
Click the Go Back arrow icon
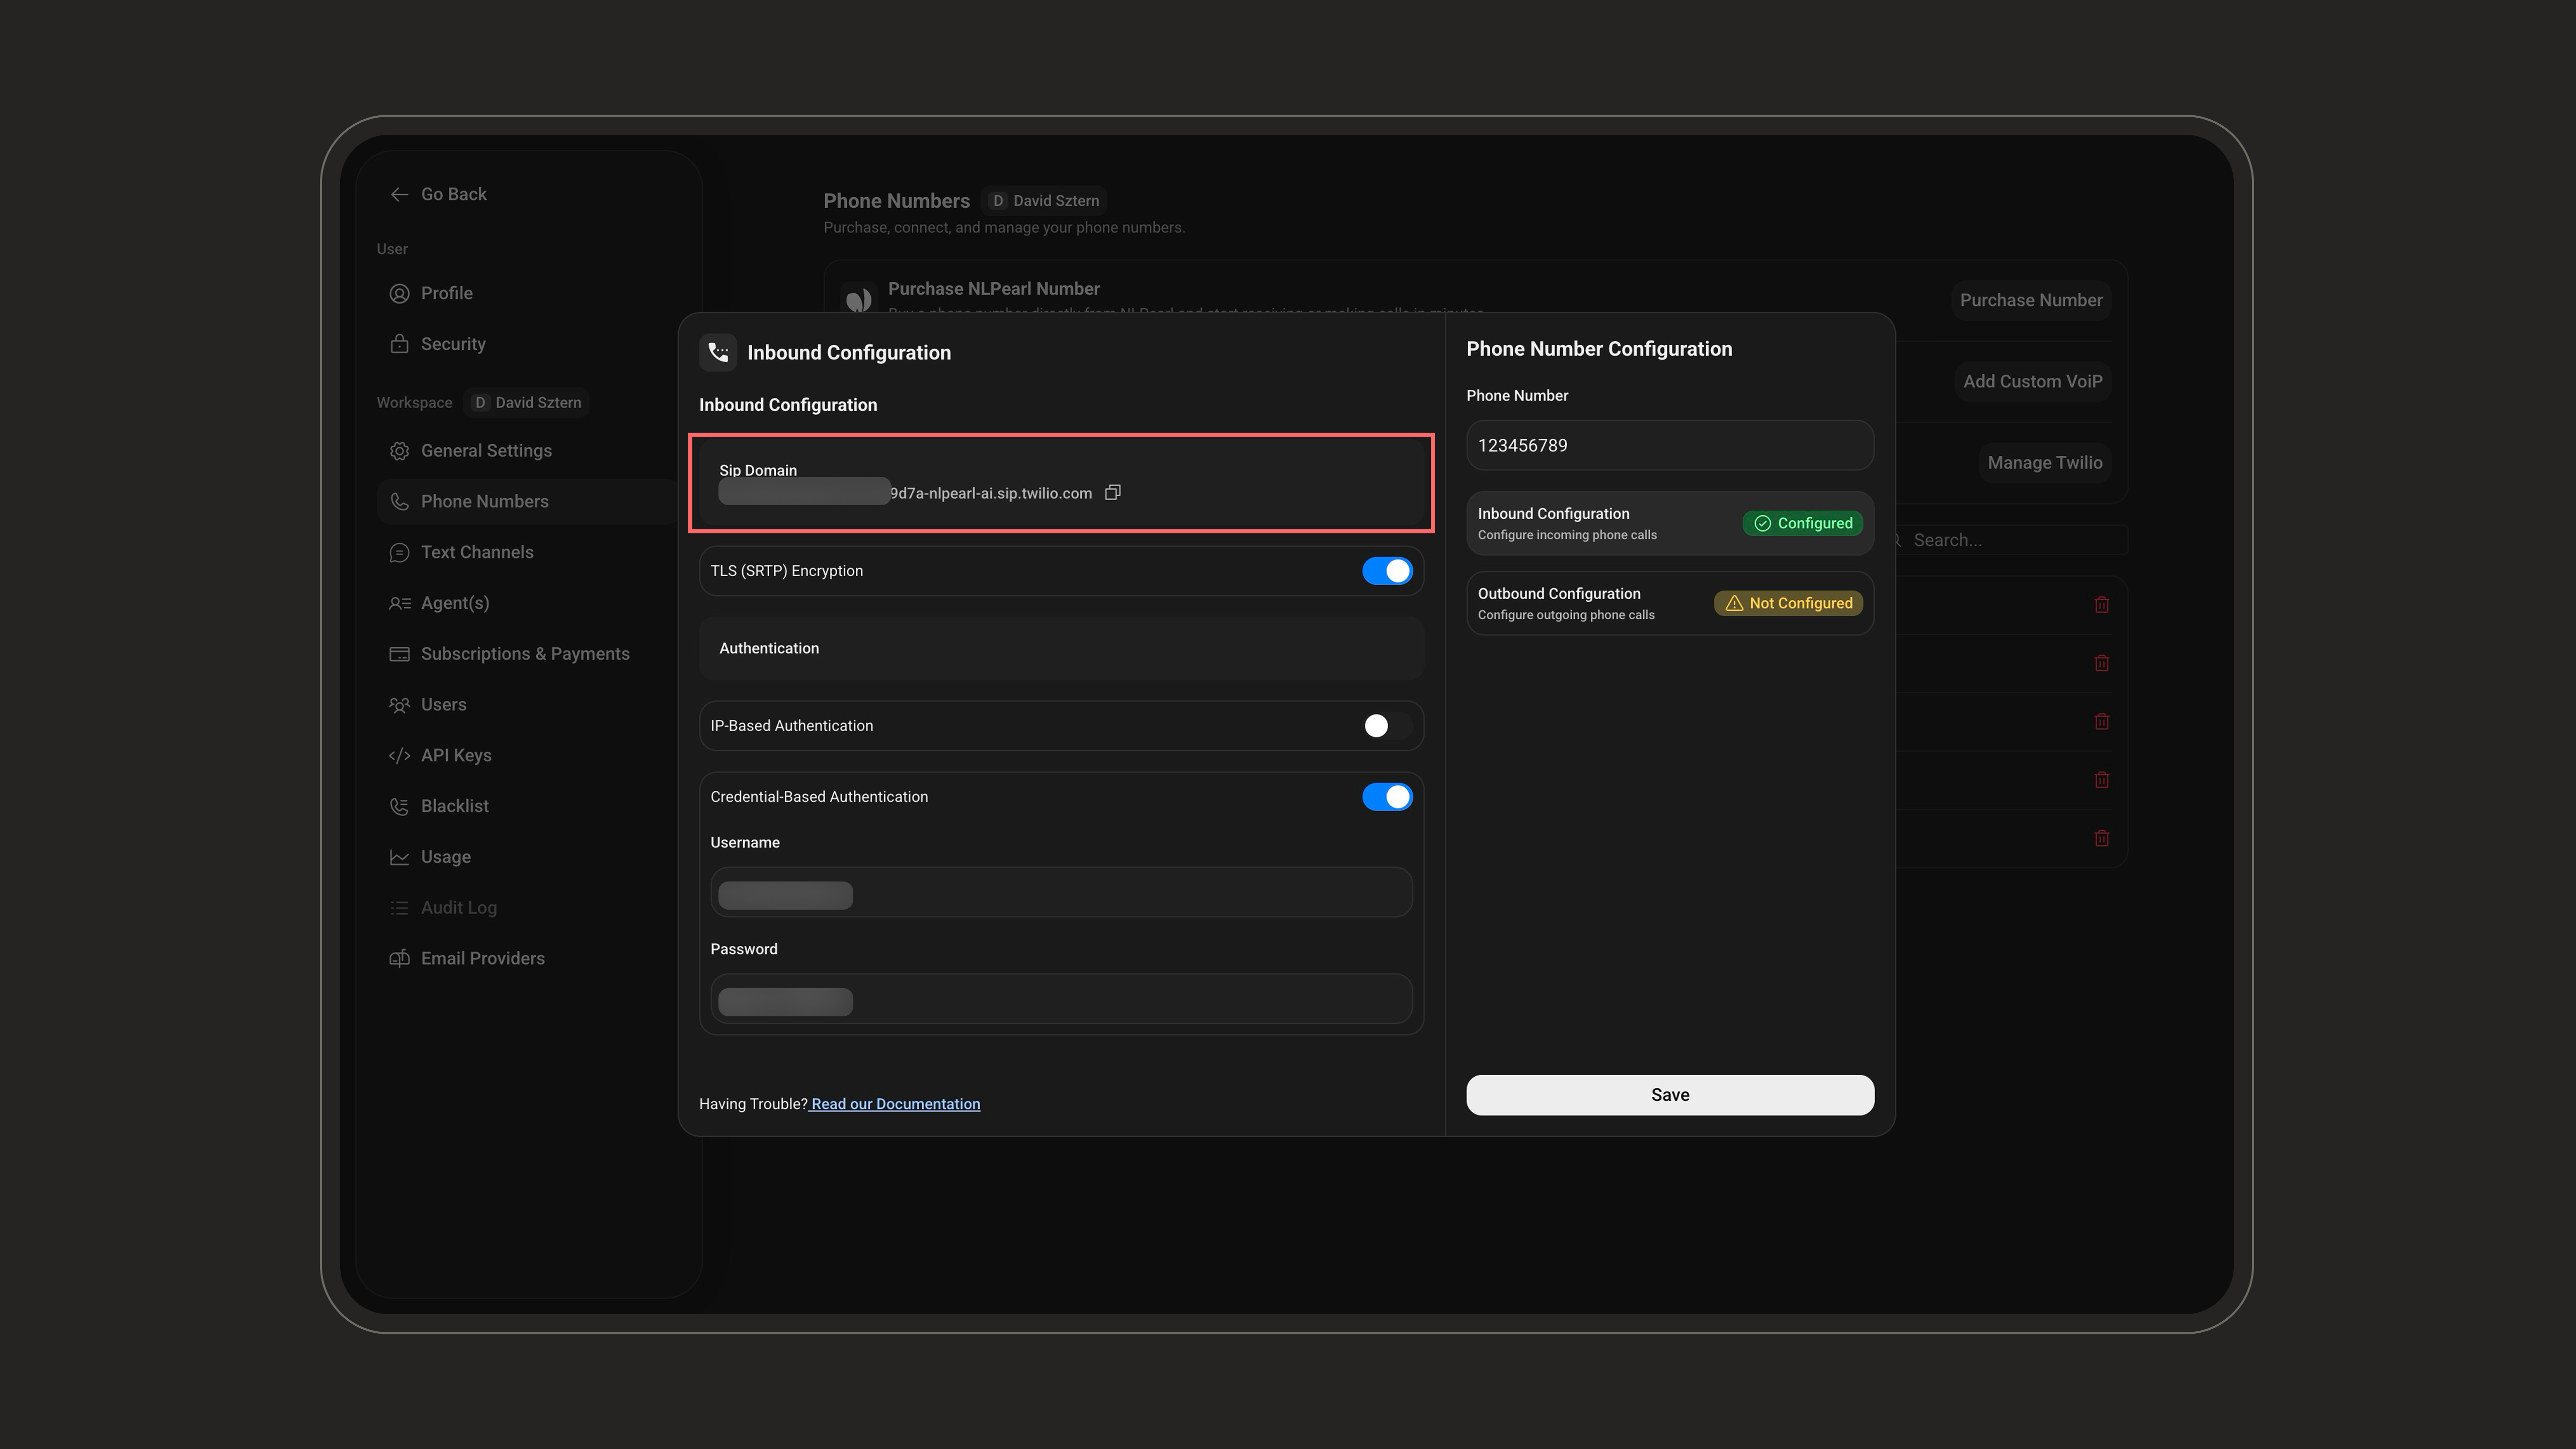tap(399, 194)
